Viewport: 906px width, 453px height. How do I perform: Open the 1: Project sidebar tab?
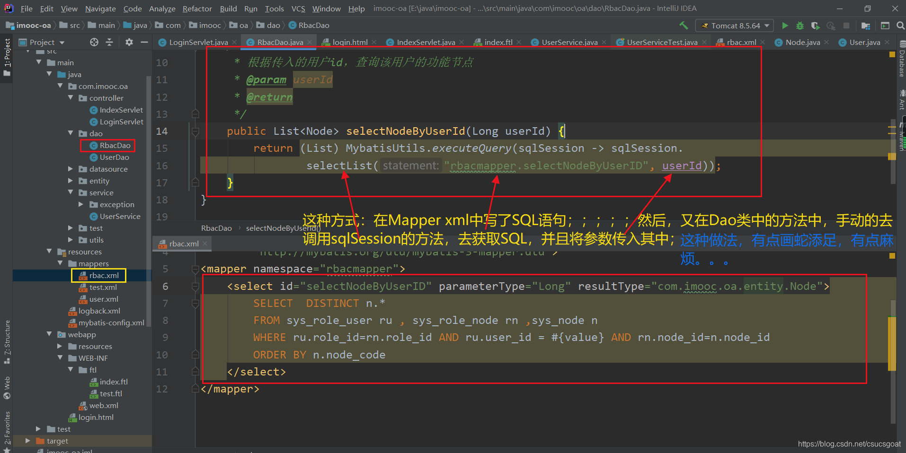(7, 57)
